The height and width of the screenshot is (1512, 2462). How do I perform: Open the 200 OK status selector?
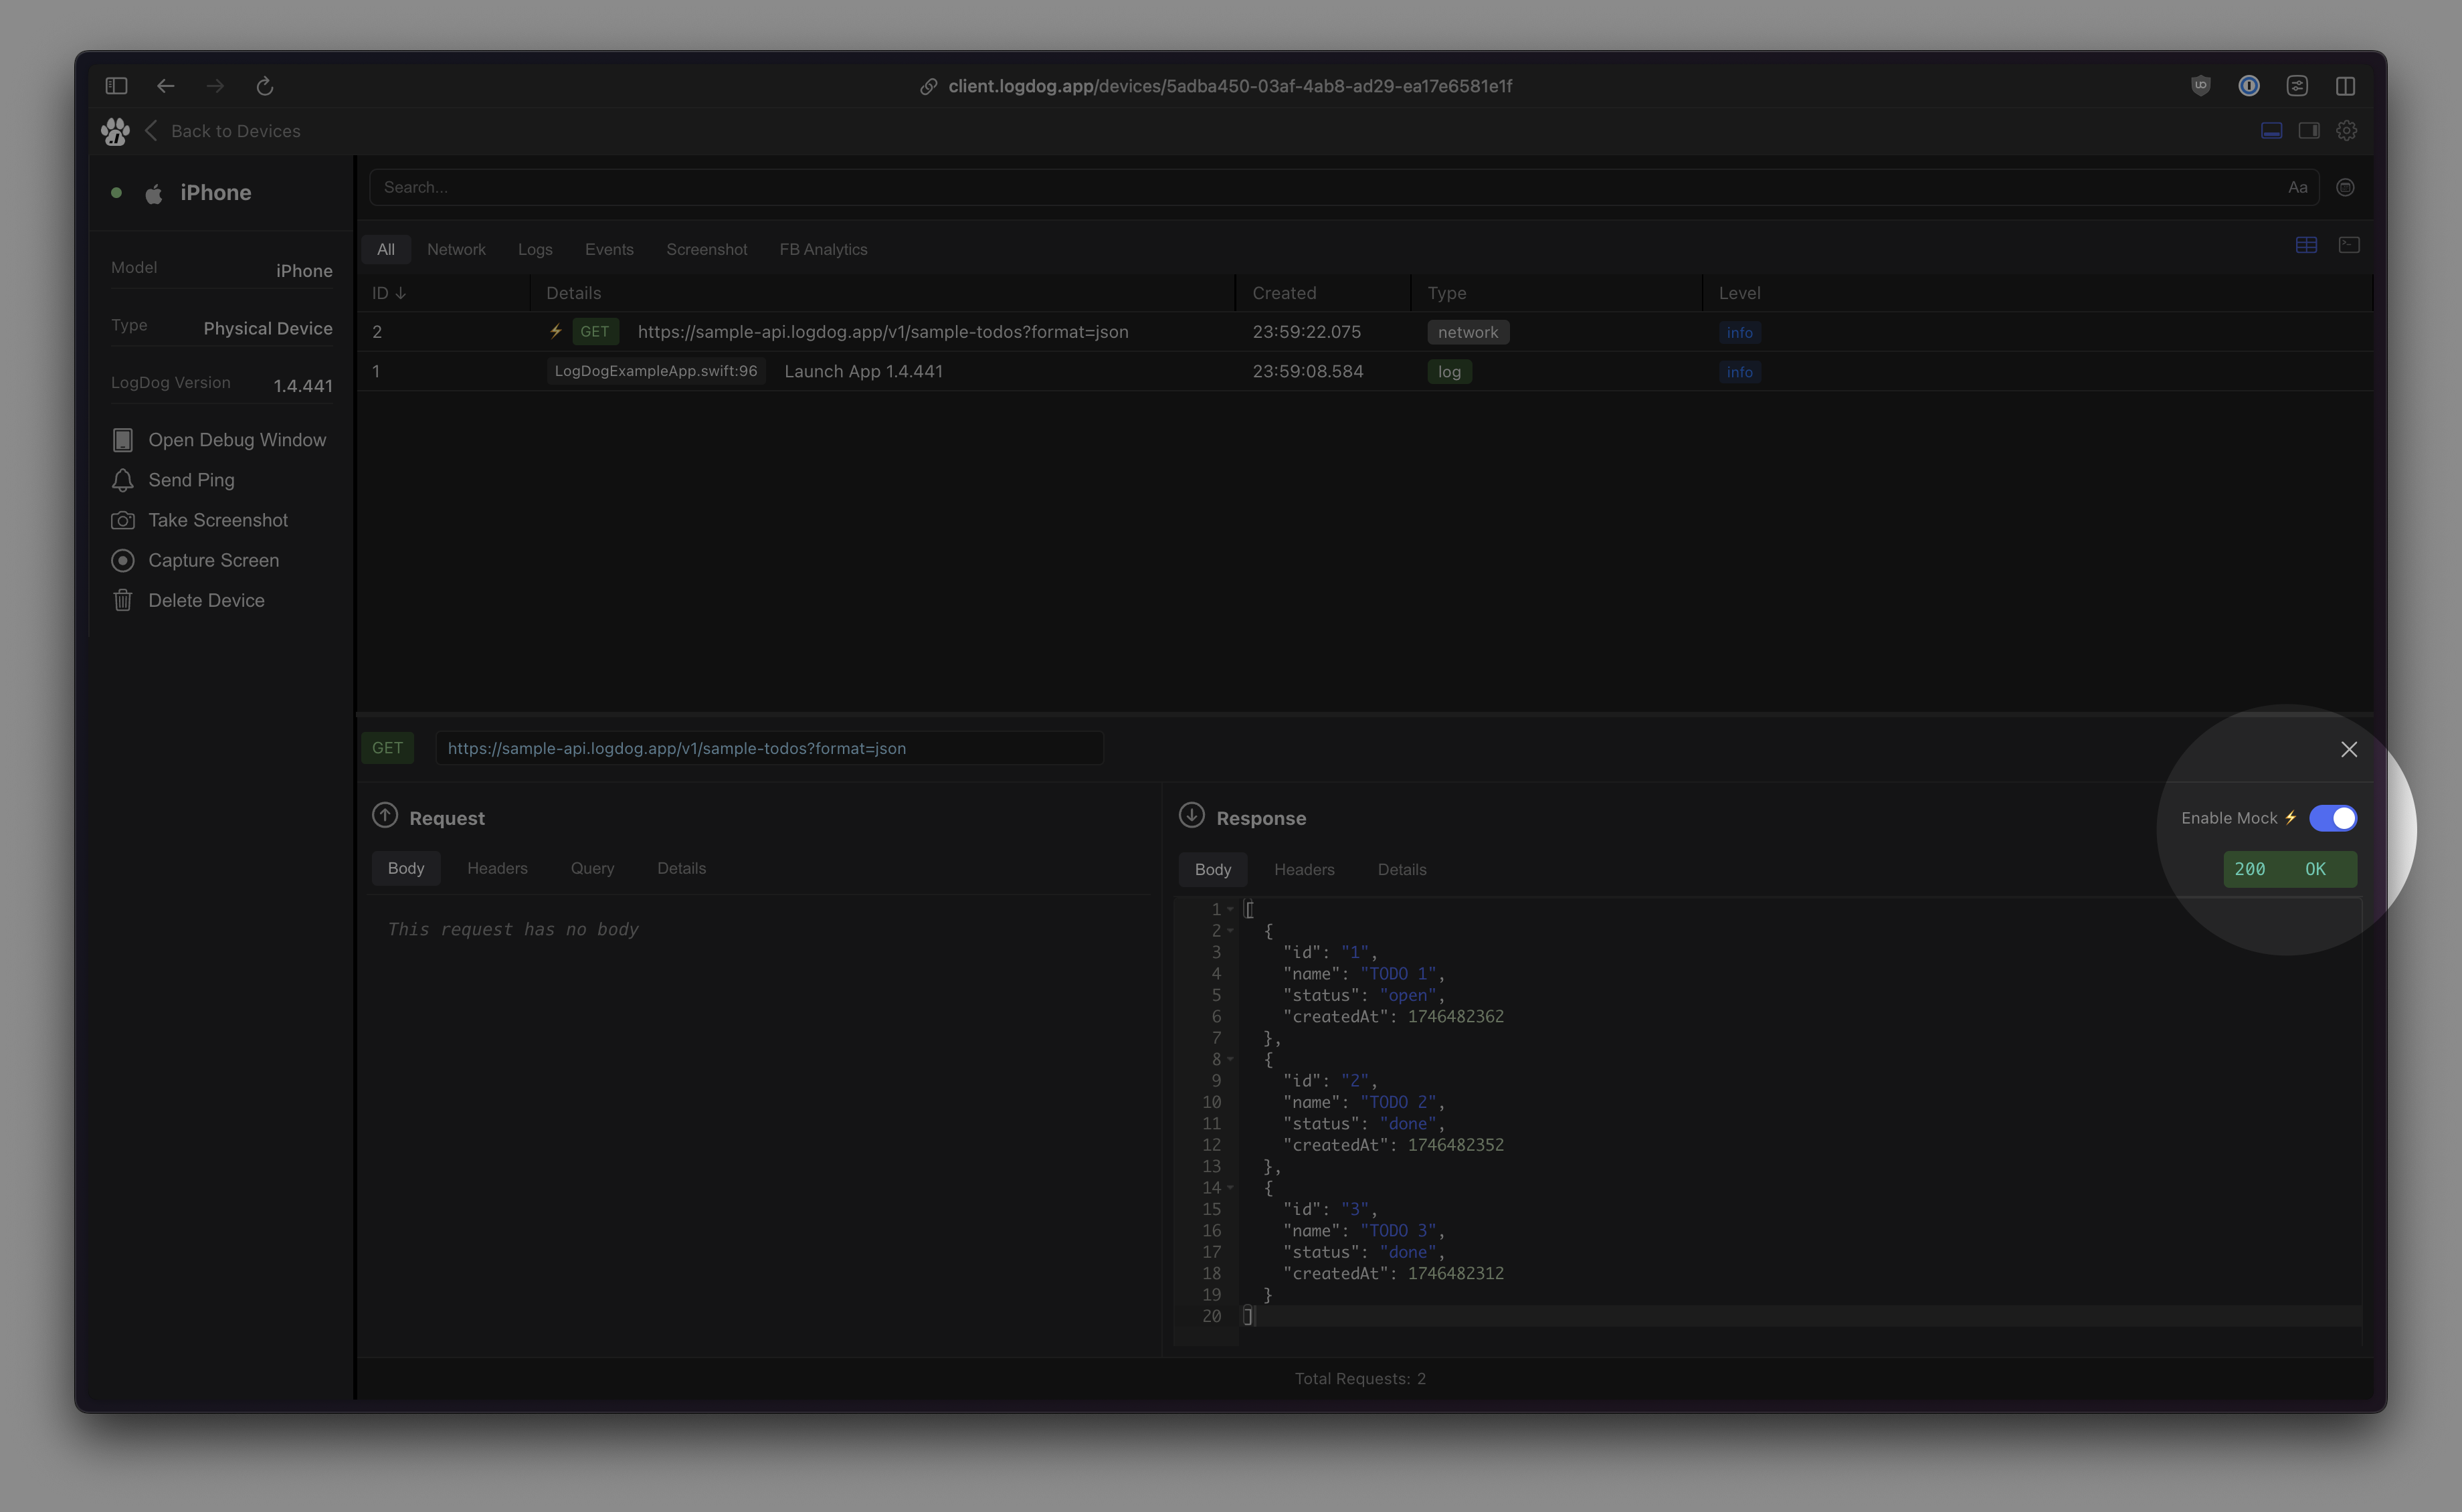(2290, 869)
